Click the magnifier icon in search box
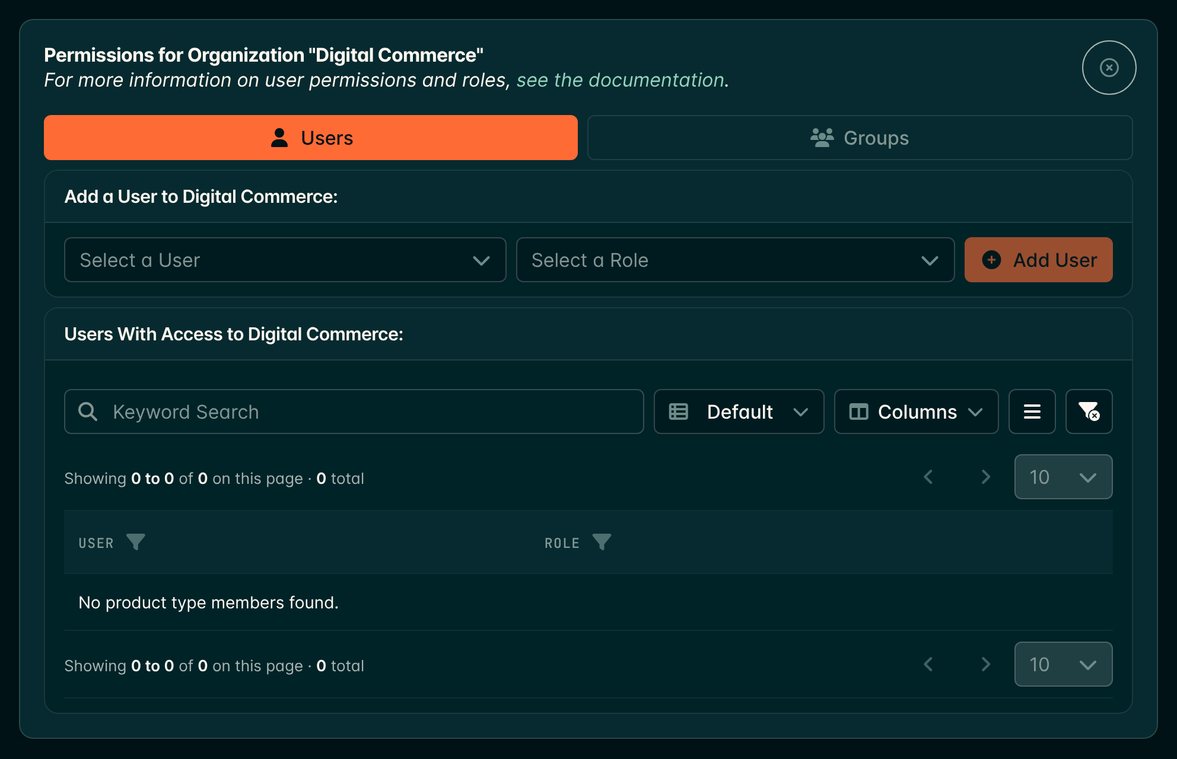 tap(88, 412)
